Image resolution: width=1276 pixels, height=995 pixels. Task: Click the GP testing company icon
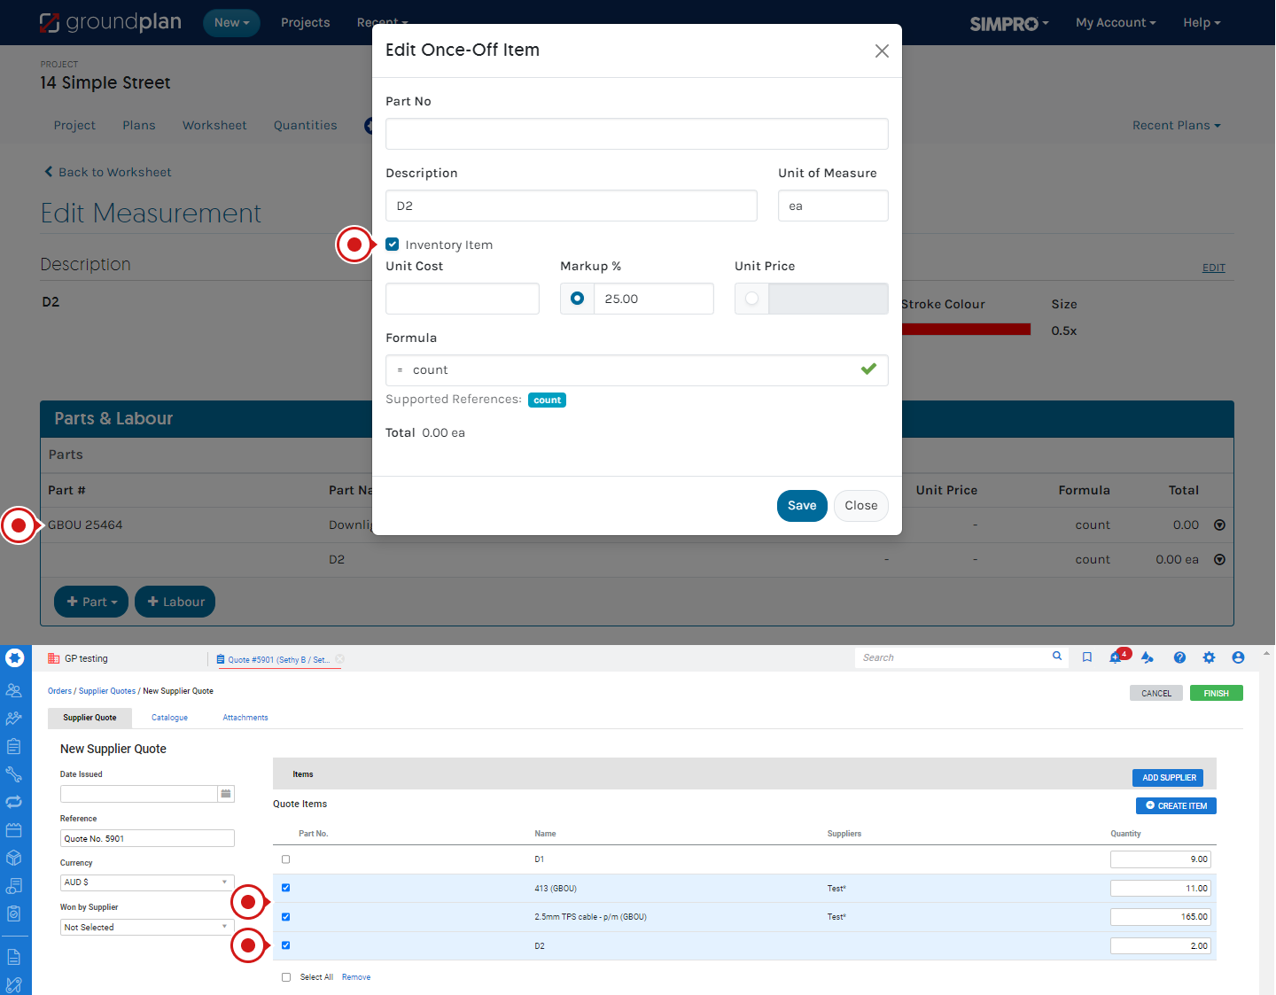[54, 658]
